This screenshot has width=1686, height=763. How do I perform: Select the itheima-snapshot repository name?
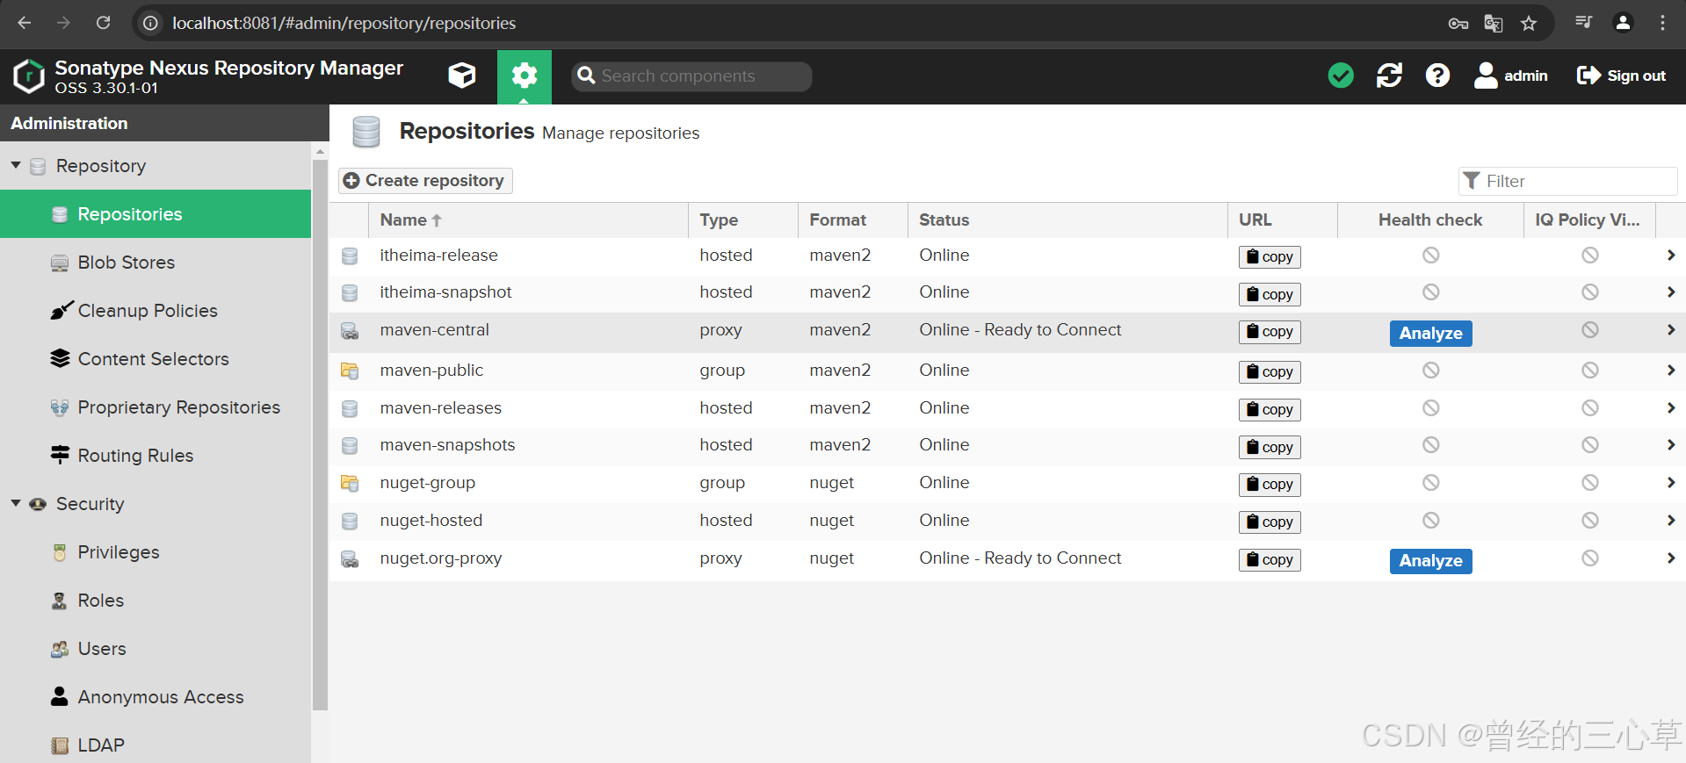[x=445, y=292]
